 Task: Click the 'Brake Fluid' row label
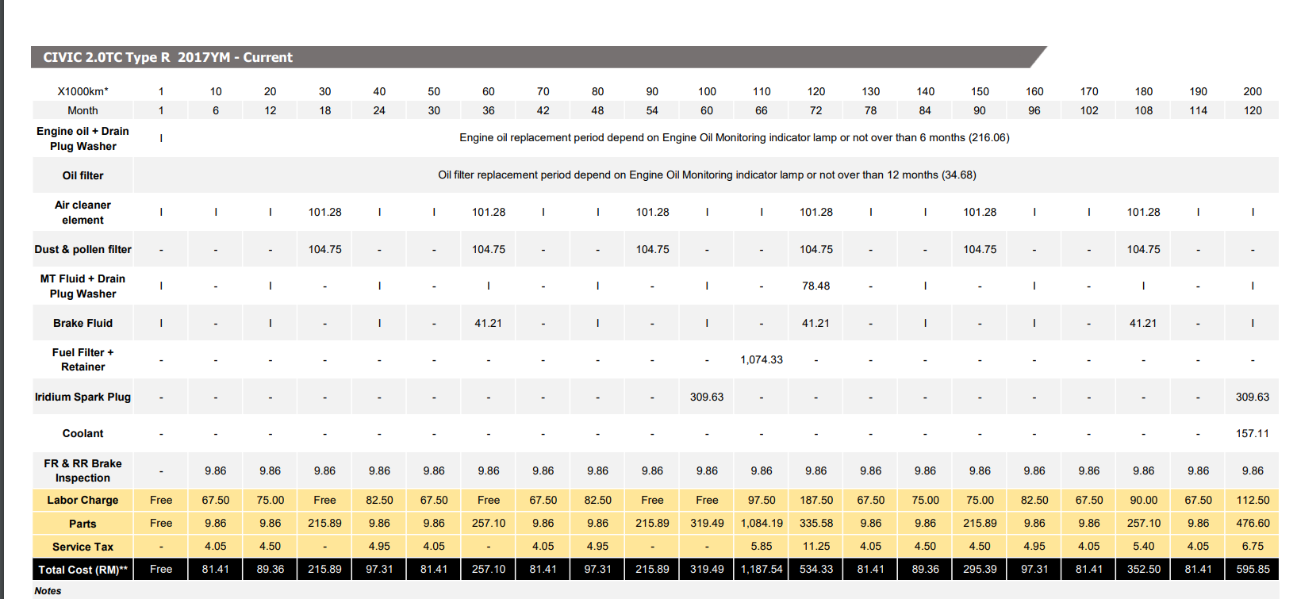tap(83, 323)
